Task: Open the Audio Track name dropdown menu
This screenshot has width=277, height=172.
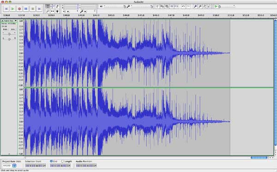Action: (10, 21)
